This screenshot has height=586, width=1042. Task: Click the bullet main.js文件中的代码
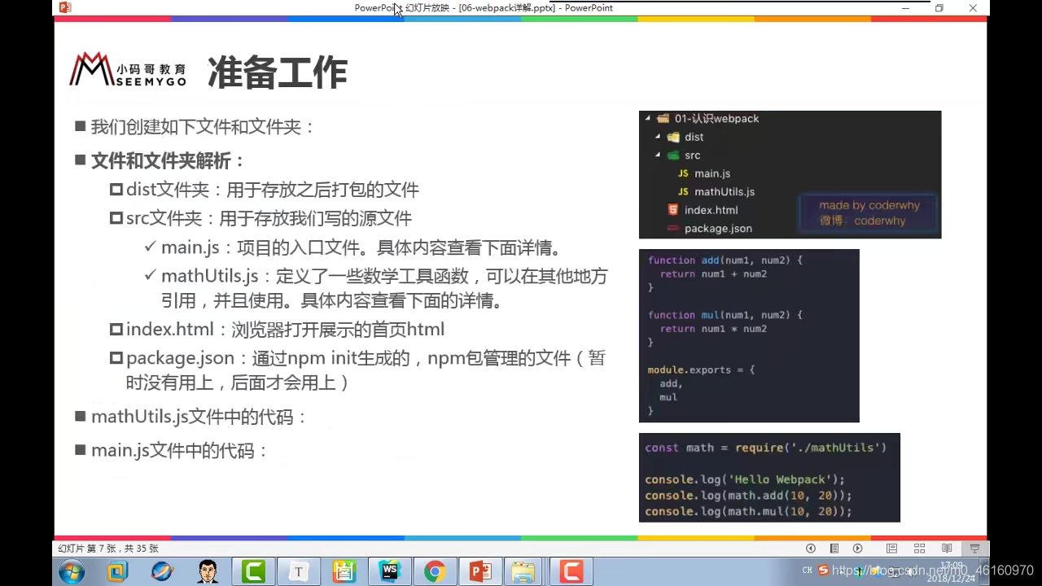pyautogui.click(x=180, y=450)
